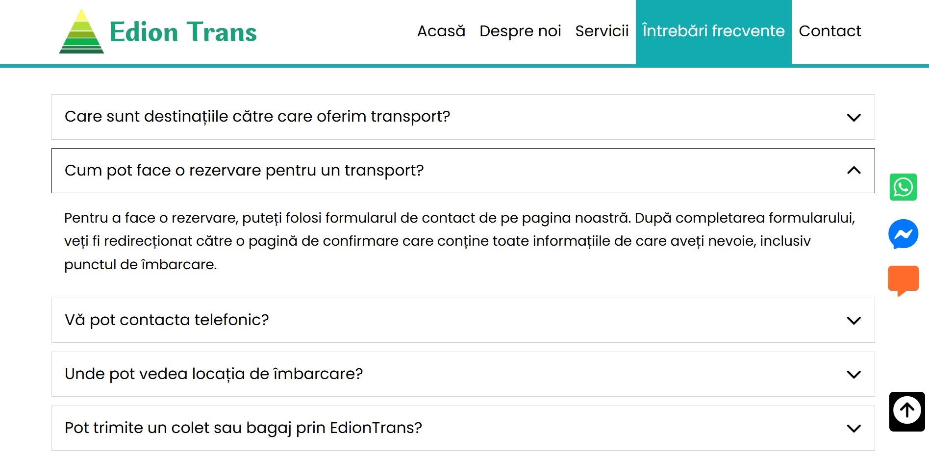Open the Facebook Messenger icon
The width and height of the screenshot is (929, 459).
[x=903, y=234]
